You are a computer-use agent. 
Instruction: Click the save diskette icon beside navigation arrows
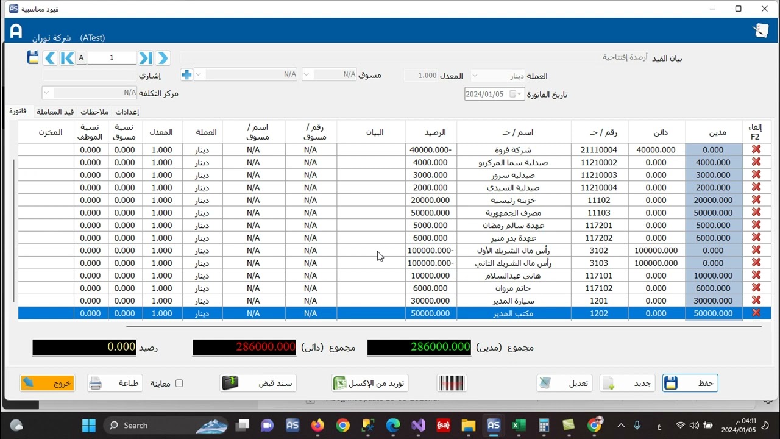pos(33,58)
